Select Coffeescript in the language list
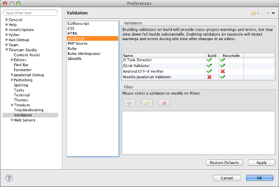Image resolution: width=279 pixels, height=187 pixels. [x=93, y=23]
